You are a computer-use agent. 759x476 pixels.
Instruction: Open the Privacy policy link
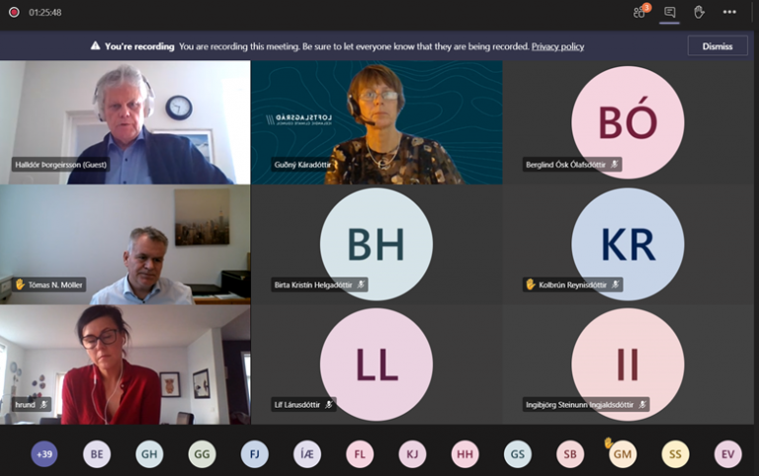[x=557, y=46]
